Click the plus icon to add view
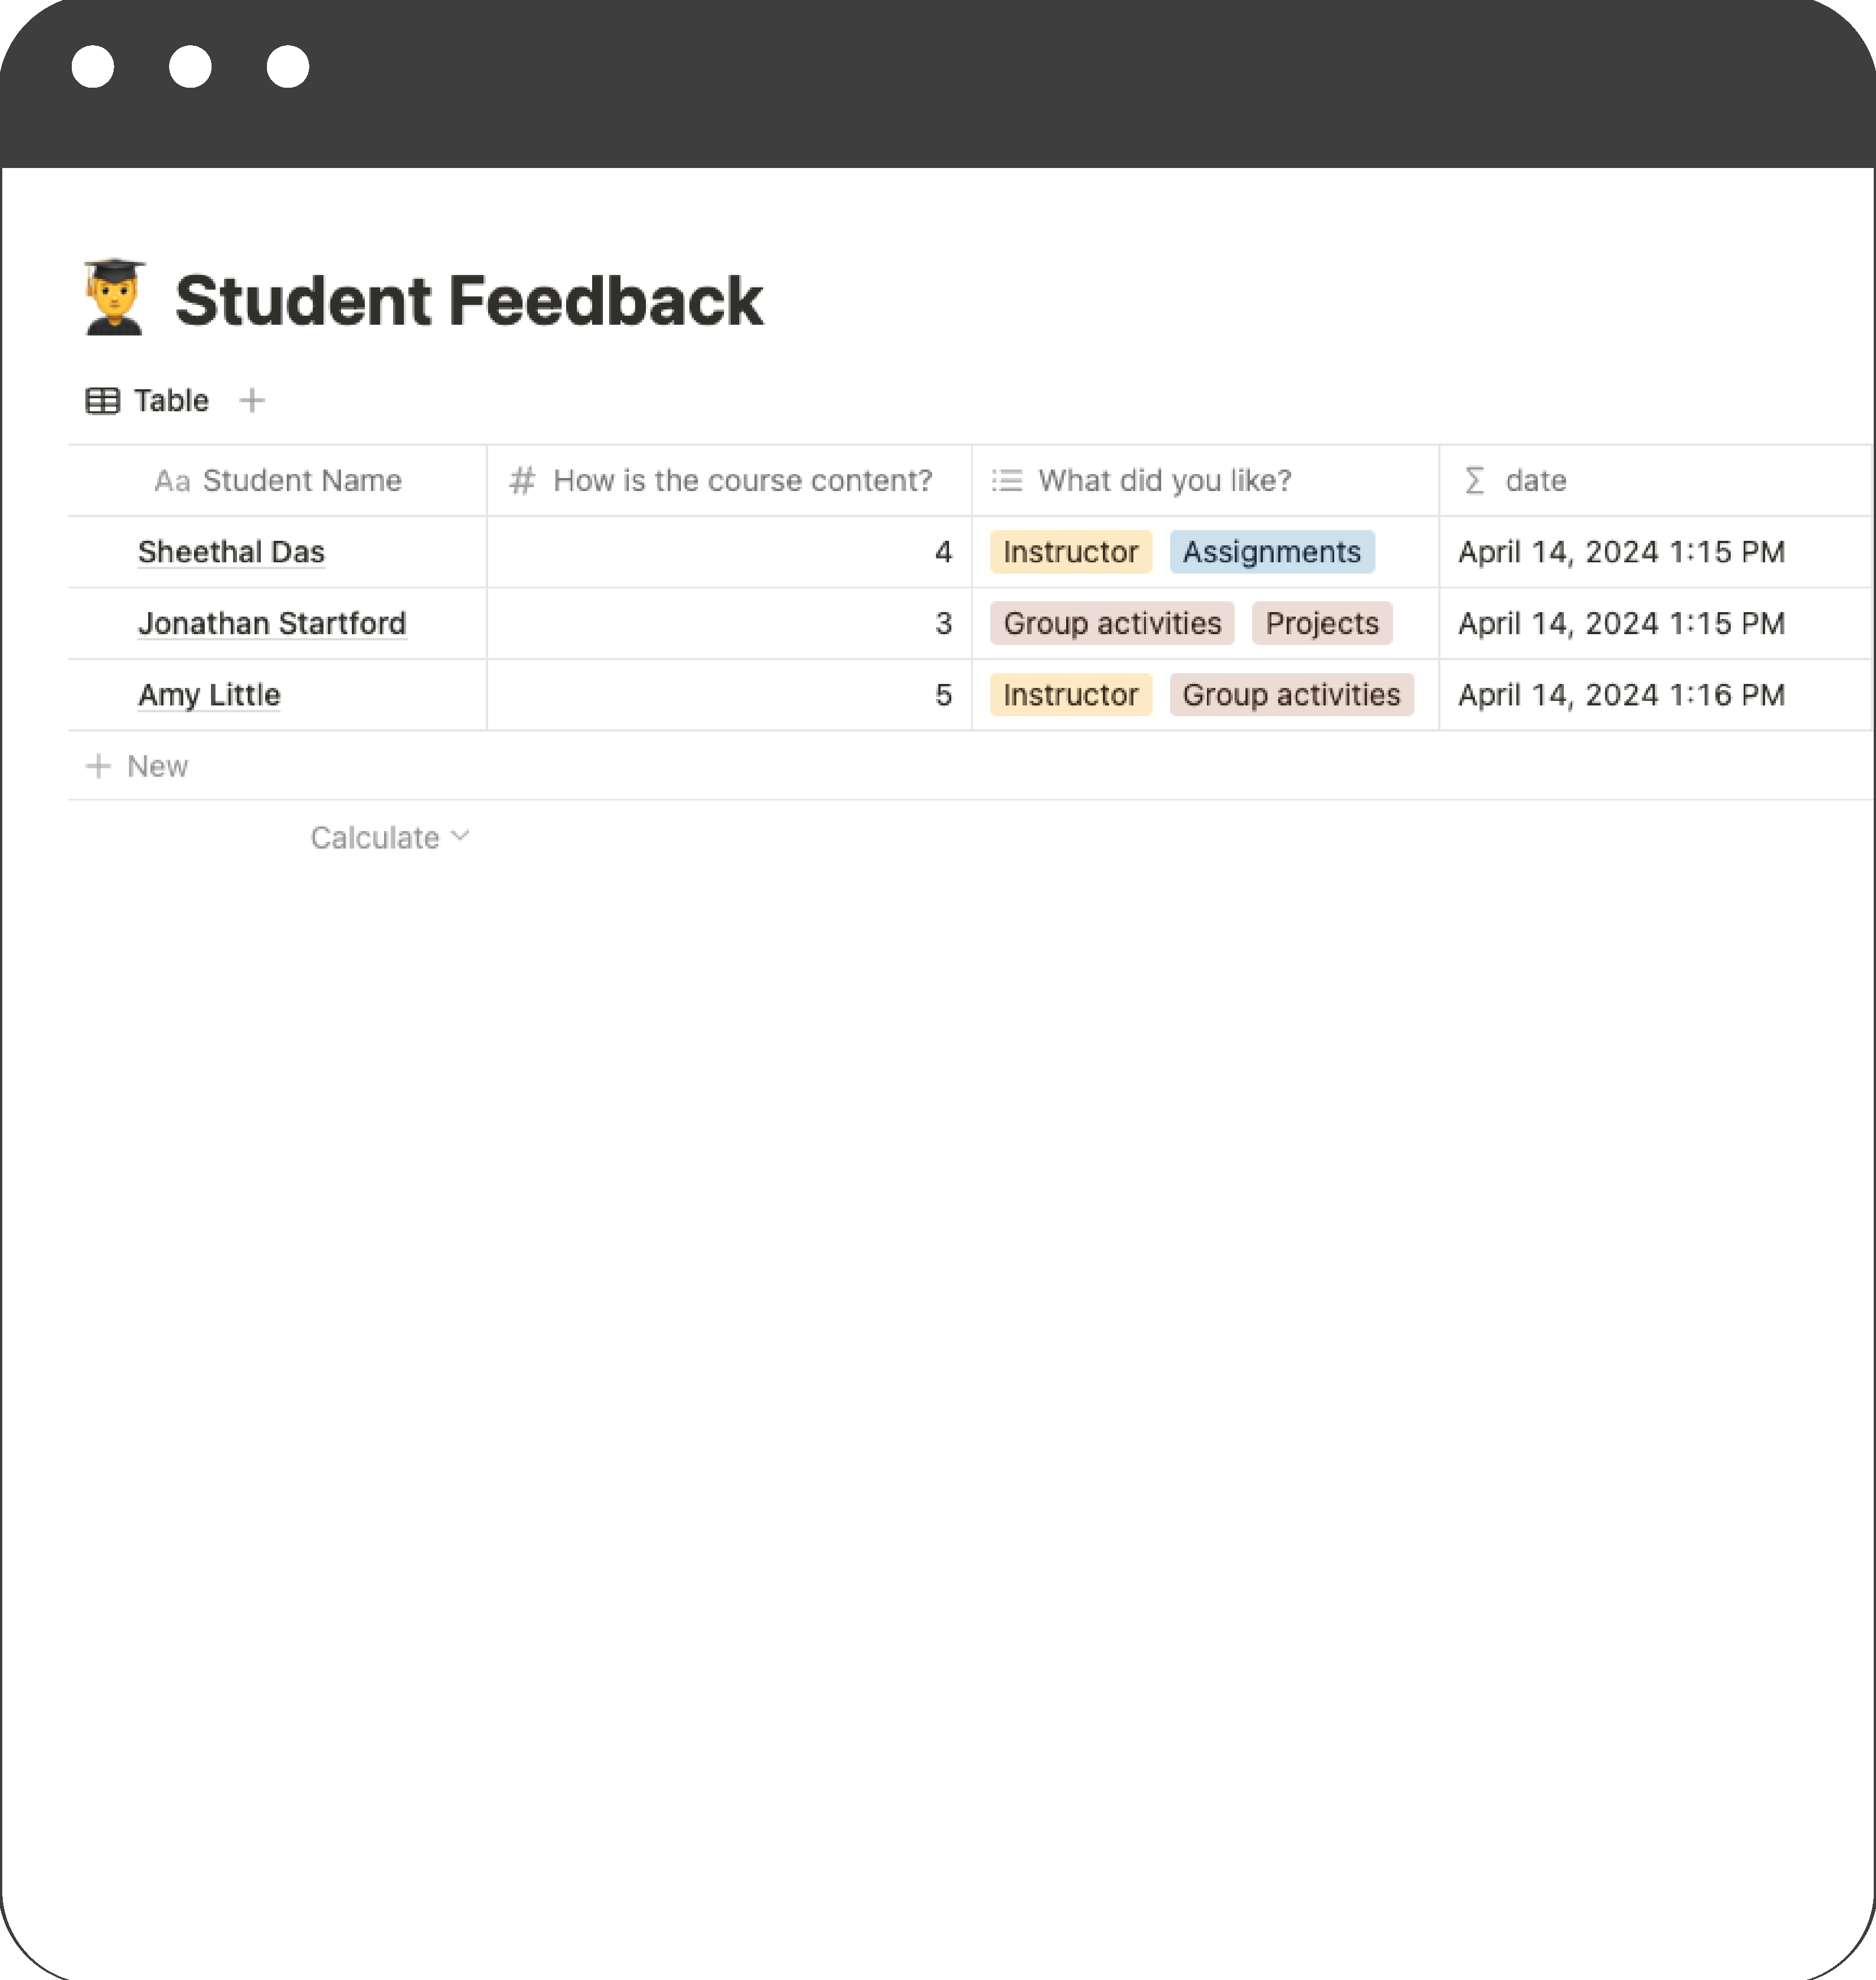The image size is (1876, 1980). (252, 401)
